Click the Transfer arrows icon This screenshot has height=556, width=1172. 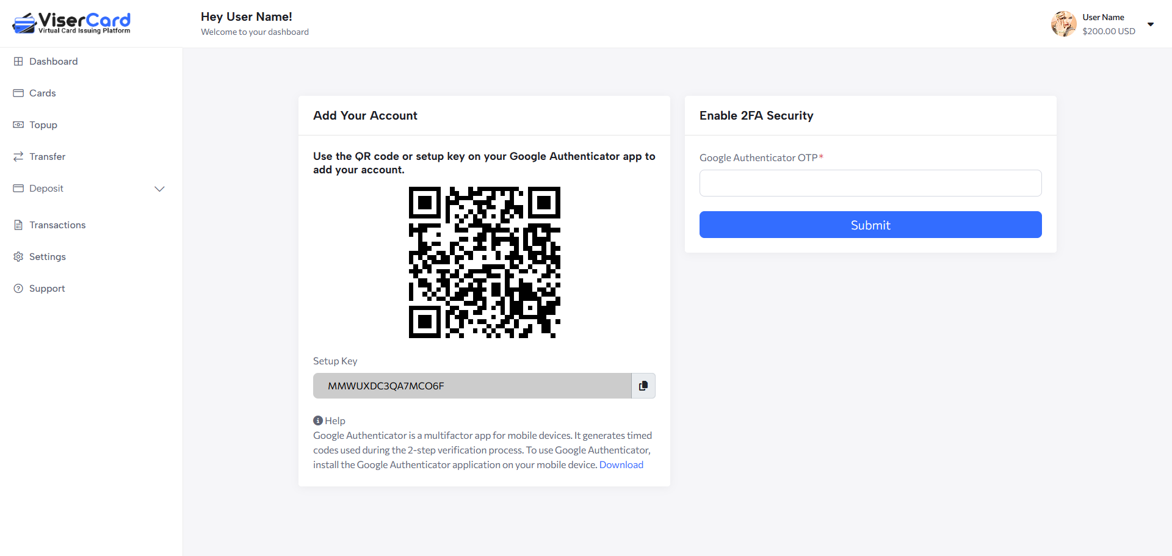tap(18, 157)
